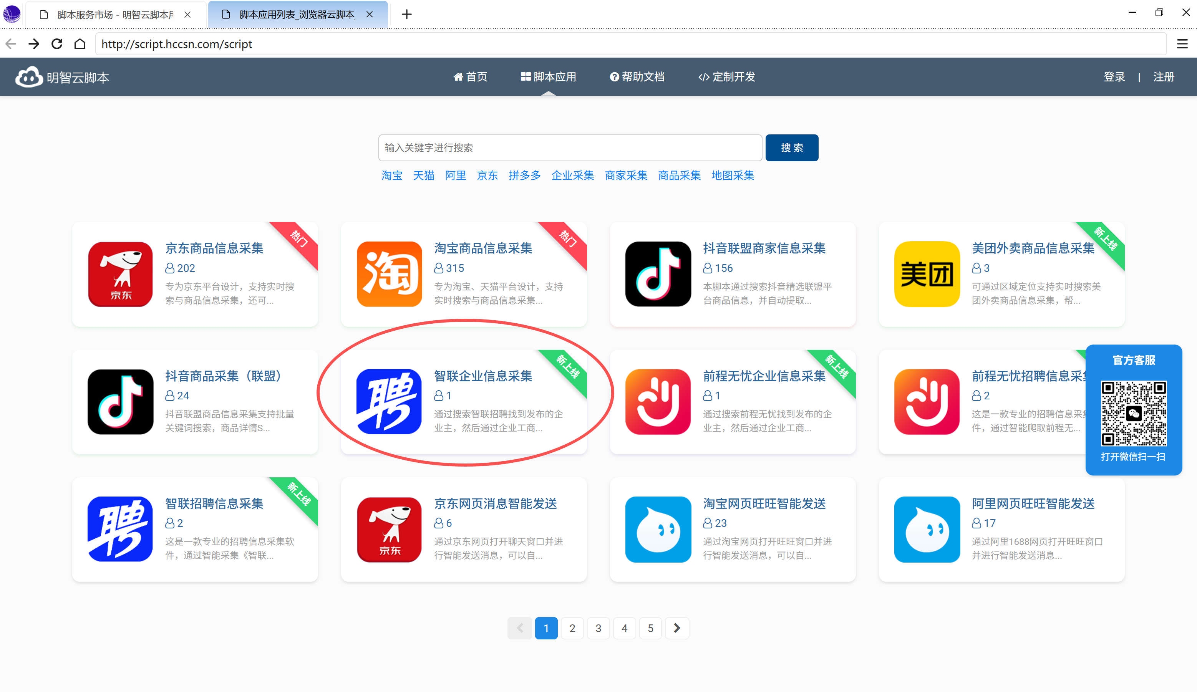This screenshot has height=692, width=1197.
Task: Filter by 京东 keyword link
Action: (x=487, y=175)
